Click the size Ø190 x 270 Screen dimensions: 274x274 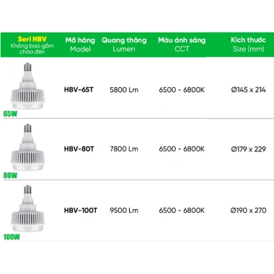pyautogui.click(x=248, y=211)
